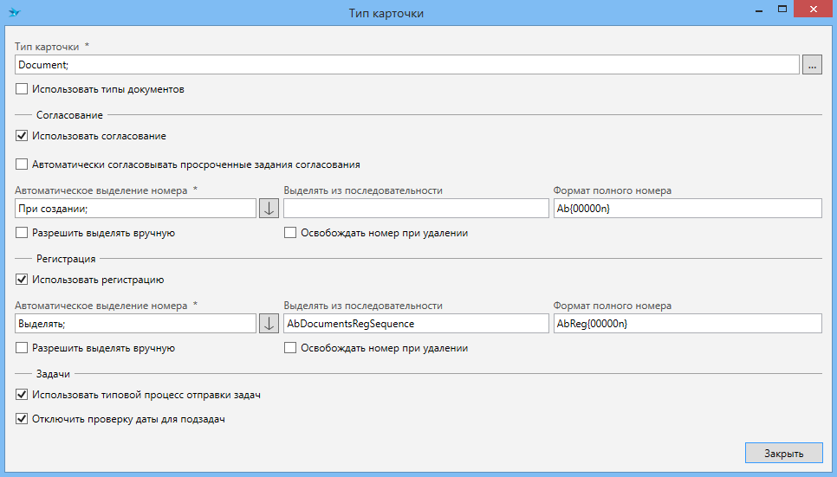The image size is (837, 477).
Task: Uncheck Использовать регистрацию checkbox
Action: (22, 280)
